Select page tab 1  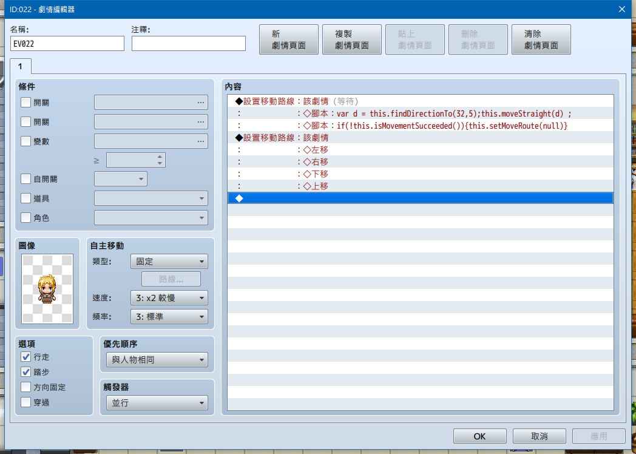(20, 66)
